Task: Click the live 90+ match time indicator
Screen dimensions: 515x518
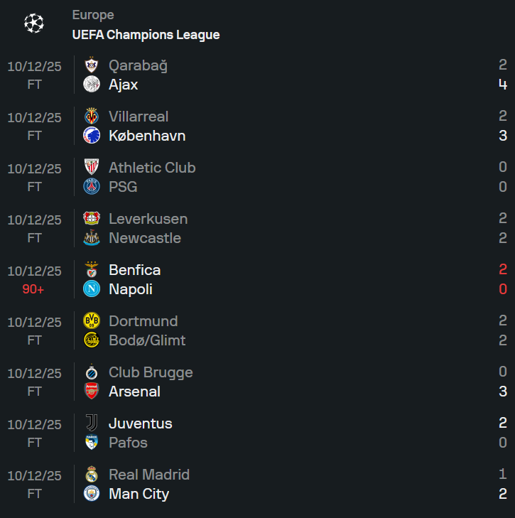Action: tap(33, 289)
